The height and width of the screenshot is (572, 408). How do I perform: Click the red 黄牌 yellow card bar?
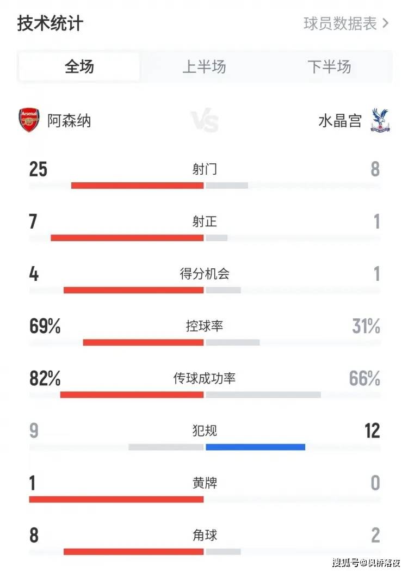tap(116, 499)
